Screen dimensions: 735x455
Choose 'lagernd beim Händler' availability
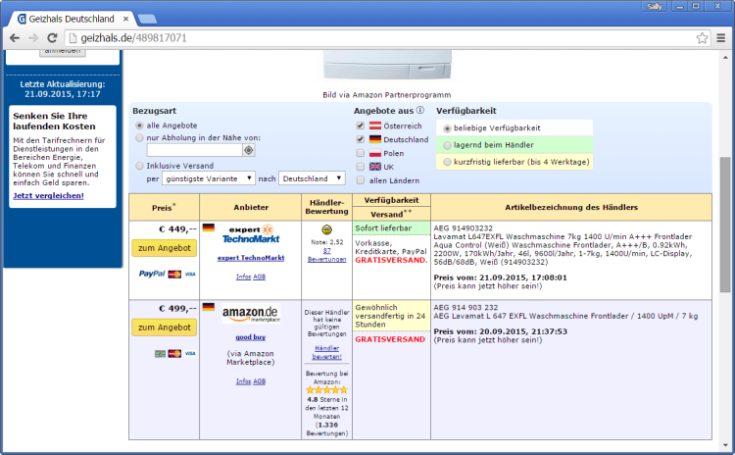(448, 145)
